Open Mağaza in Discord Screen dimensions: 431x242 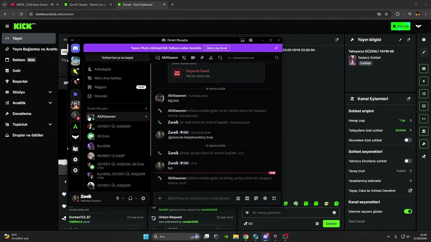[x=117, y=87]
